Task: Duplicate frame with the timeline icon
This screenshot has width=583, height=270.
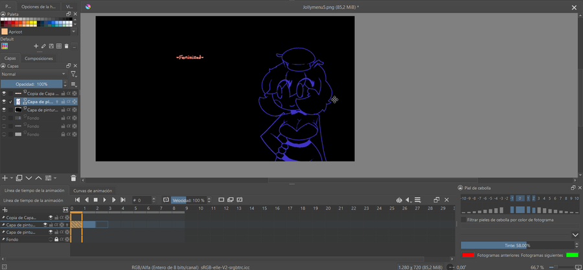Action: tap(231, 200)
